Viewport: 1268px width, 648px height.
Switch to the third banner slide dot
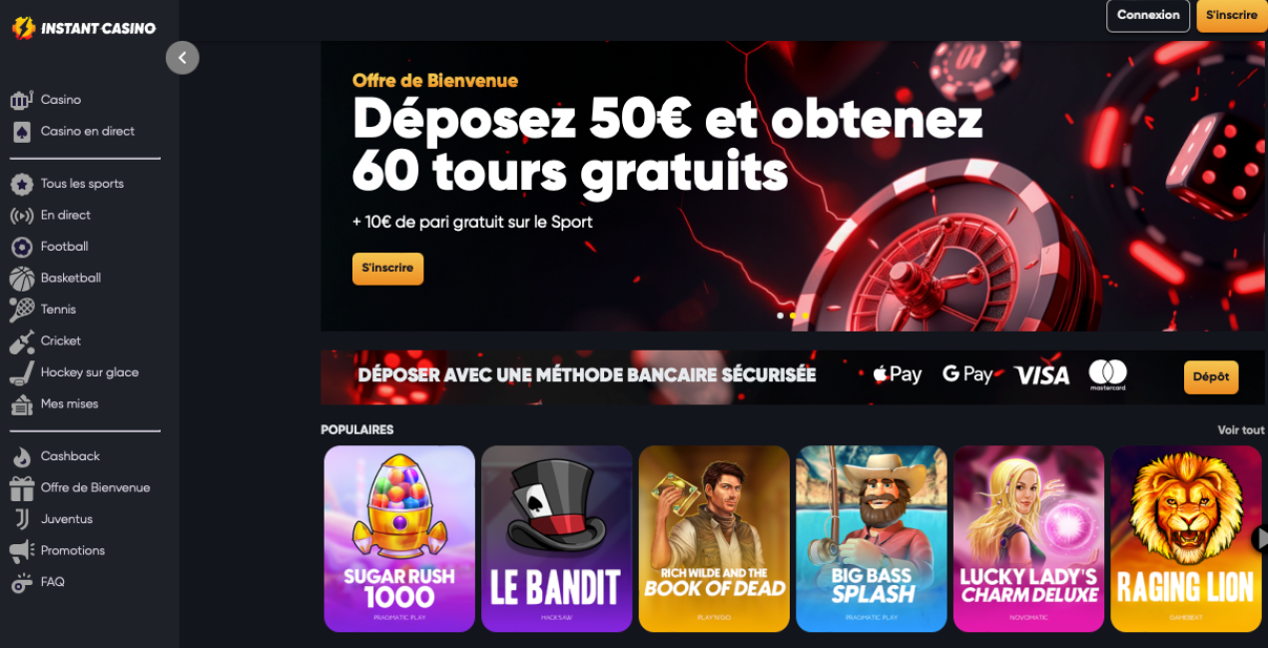click(806, 316)
